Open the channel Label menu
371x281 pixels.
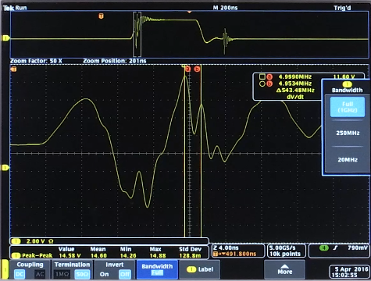[x=200, y=269]
